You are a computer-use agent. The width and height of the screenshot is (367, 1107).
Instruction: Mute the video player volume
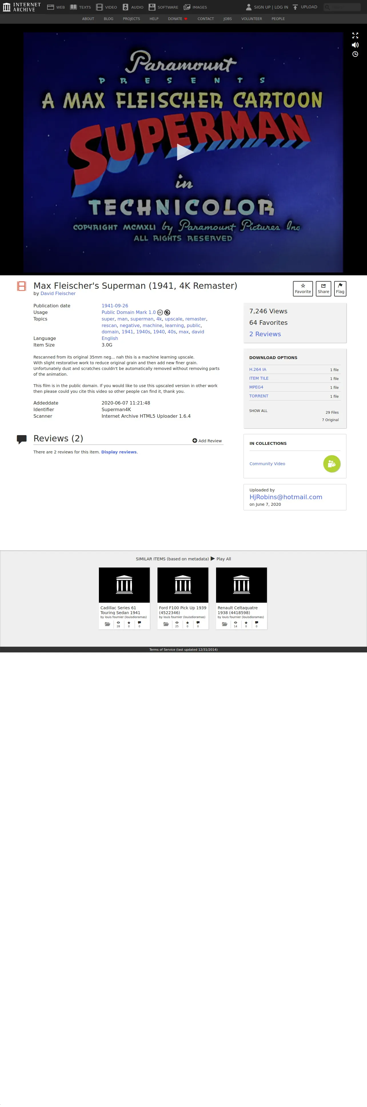point(355,45)
